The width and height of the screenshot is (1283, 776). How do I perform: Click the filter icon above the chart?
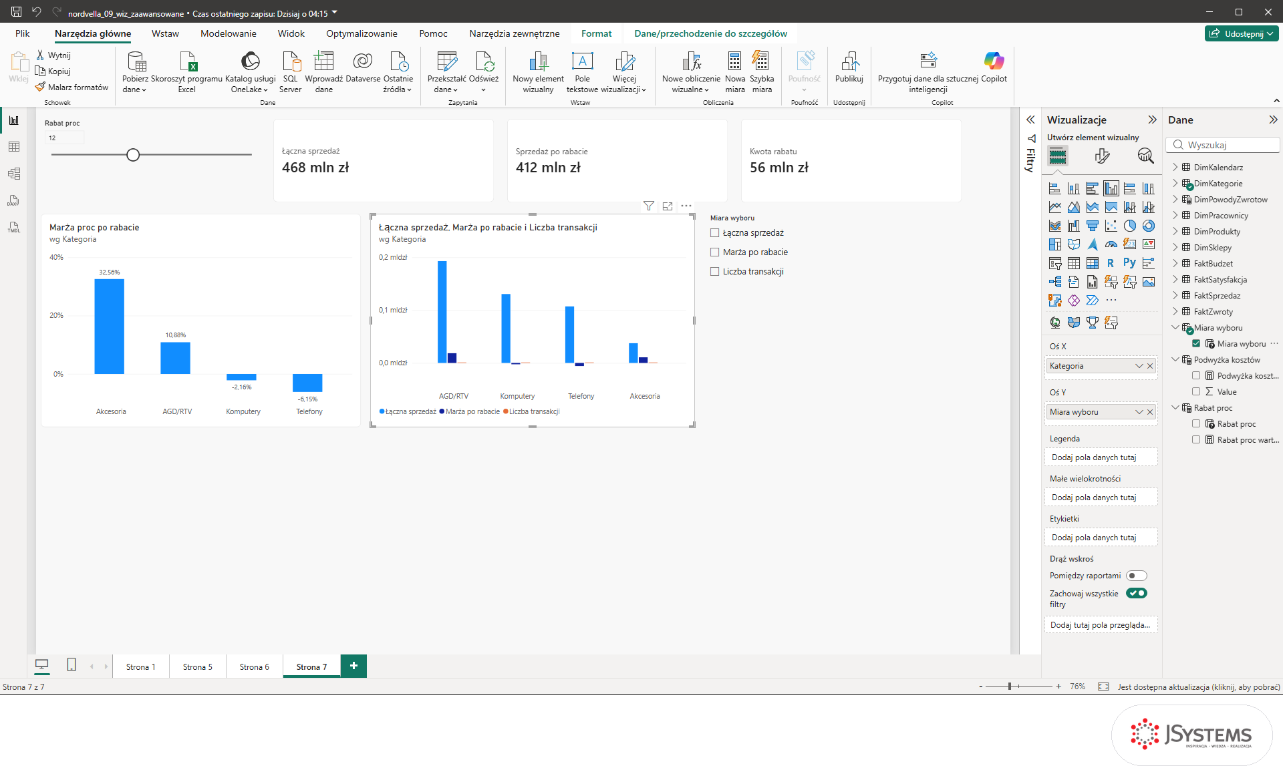click(648, 206)
